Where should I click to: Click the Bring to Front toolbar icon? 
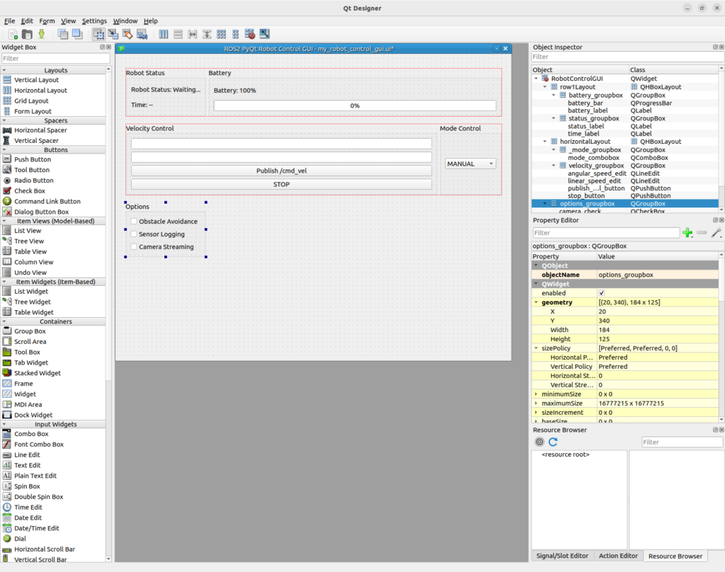coord(77,34)
